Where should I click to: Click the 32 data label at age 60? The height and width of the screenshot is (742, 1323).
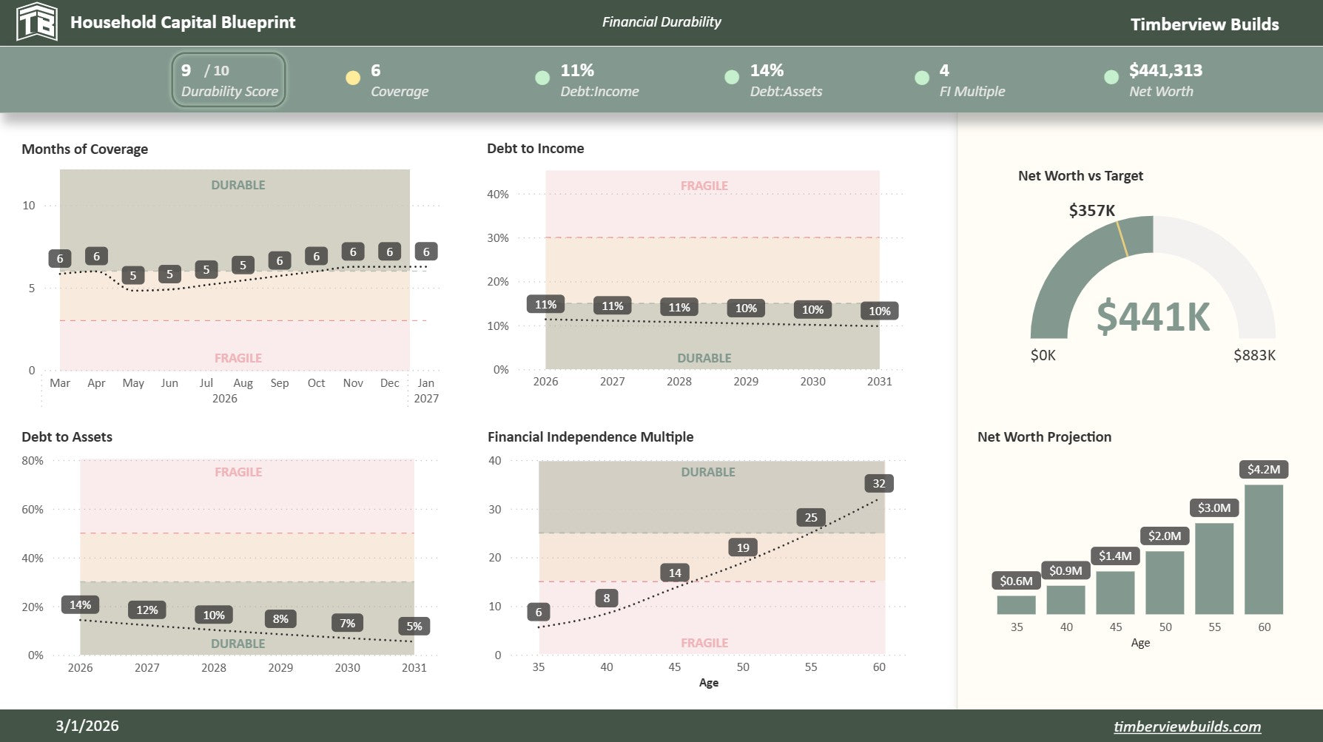tap(878, 484)
